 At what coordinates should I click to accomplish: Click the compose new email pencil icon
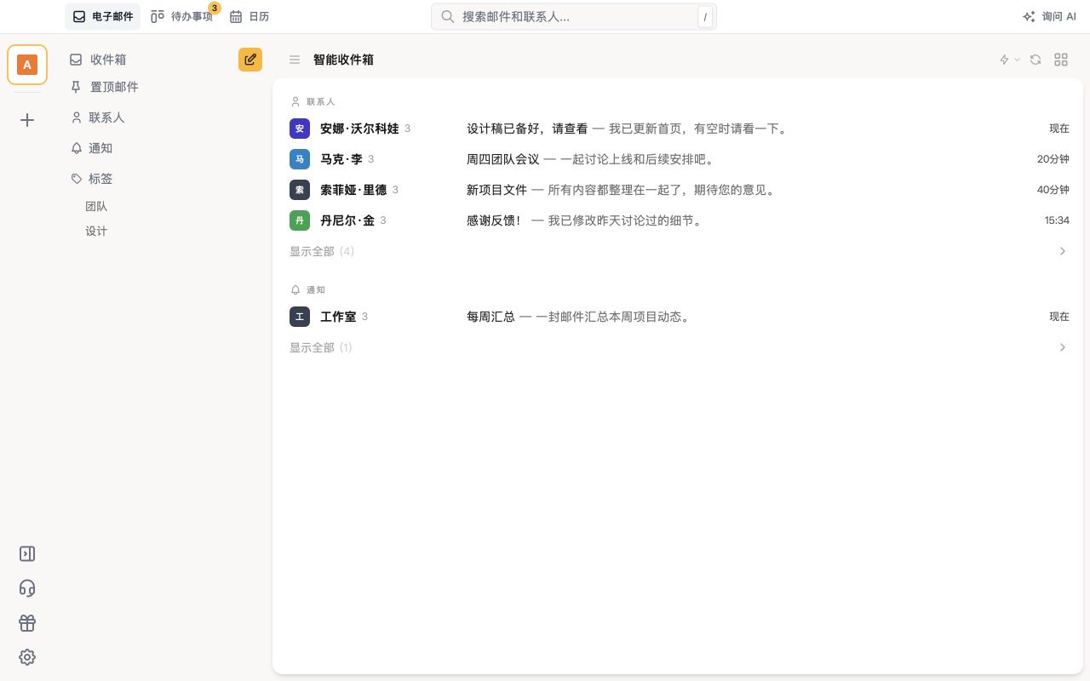point(250,60)
